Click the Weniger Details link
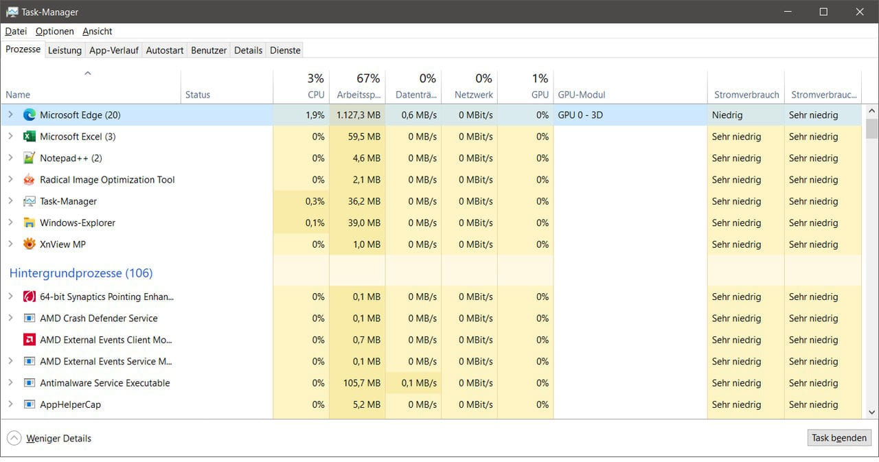The height and width of the screenshot is (462, 879). (58, 438)
